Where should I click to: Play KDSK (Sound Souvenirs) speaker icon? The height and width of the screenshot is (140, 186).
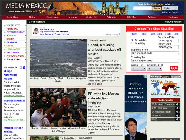tap(178, 104)
